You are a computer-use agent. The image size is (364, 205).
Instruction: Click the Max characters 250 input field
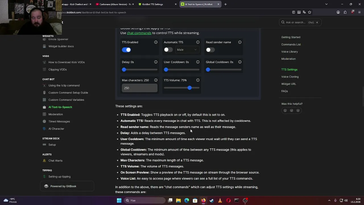(x=140, y=88)
